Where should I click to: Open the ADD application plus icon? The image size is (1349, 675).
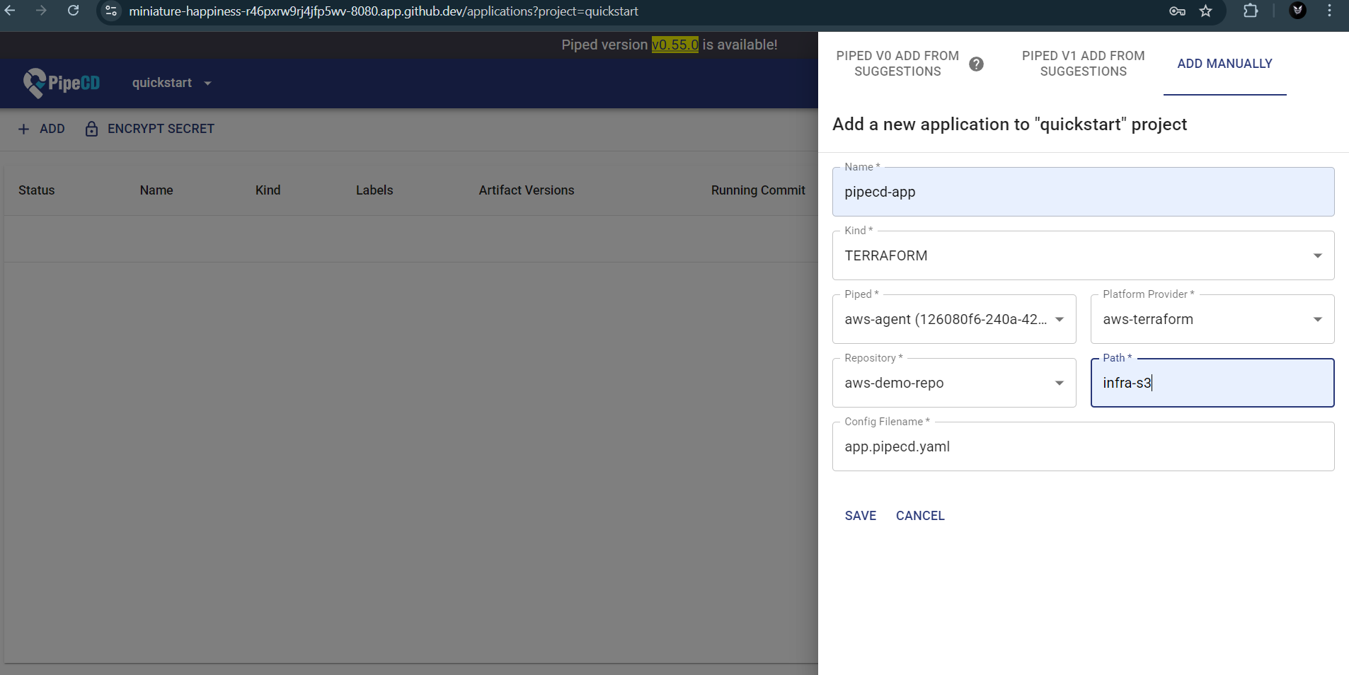click(23, 129)
